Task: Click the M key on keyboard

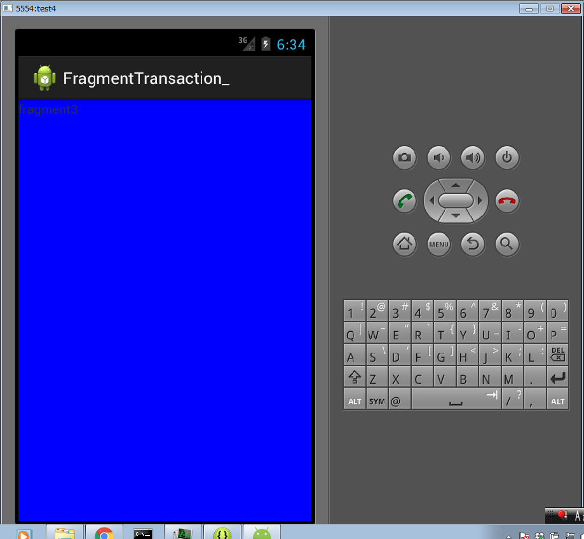Action: pyautogui.click(x=512, y=377)
